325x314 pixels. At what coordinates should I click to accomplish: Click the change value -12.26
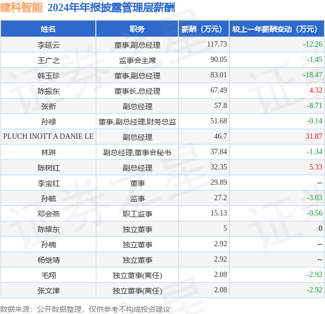(x=313, y=44)
